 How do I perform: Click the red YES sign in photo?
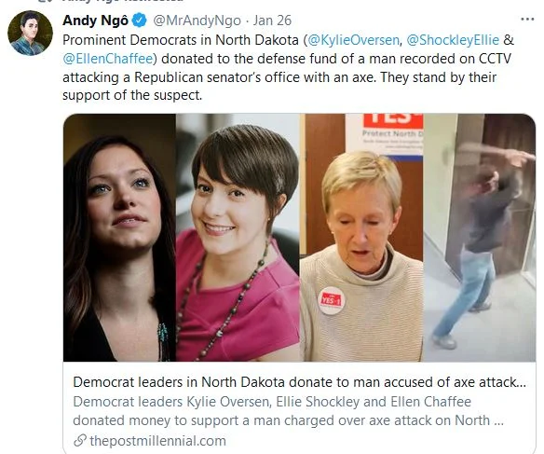coord(393,120)
